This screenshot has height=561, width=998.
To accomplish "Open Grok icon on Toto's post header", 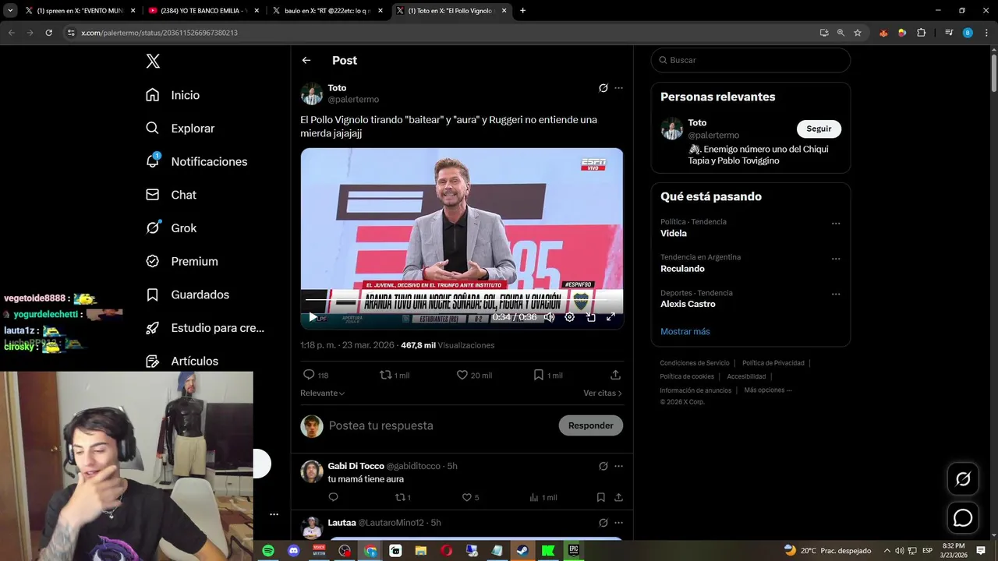I will [x=603, y=88].
